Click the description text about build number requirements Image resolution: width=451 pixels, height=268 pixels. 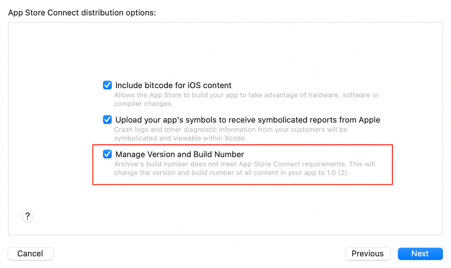coord(244,168)
